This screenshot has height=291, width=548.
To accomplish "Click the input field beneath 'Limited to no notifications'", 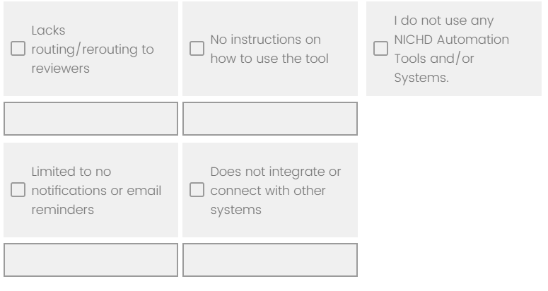I will coord(91,261).
